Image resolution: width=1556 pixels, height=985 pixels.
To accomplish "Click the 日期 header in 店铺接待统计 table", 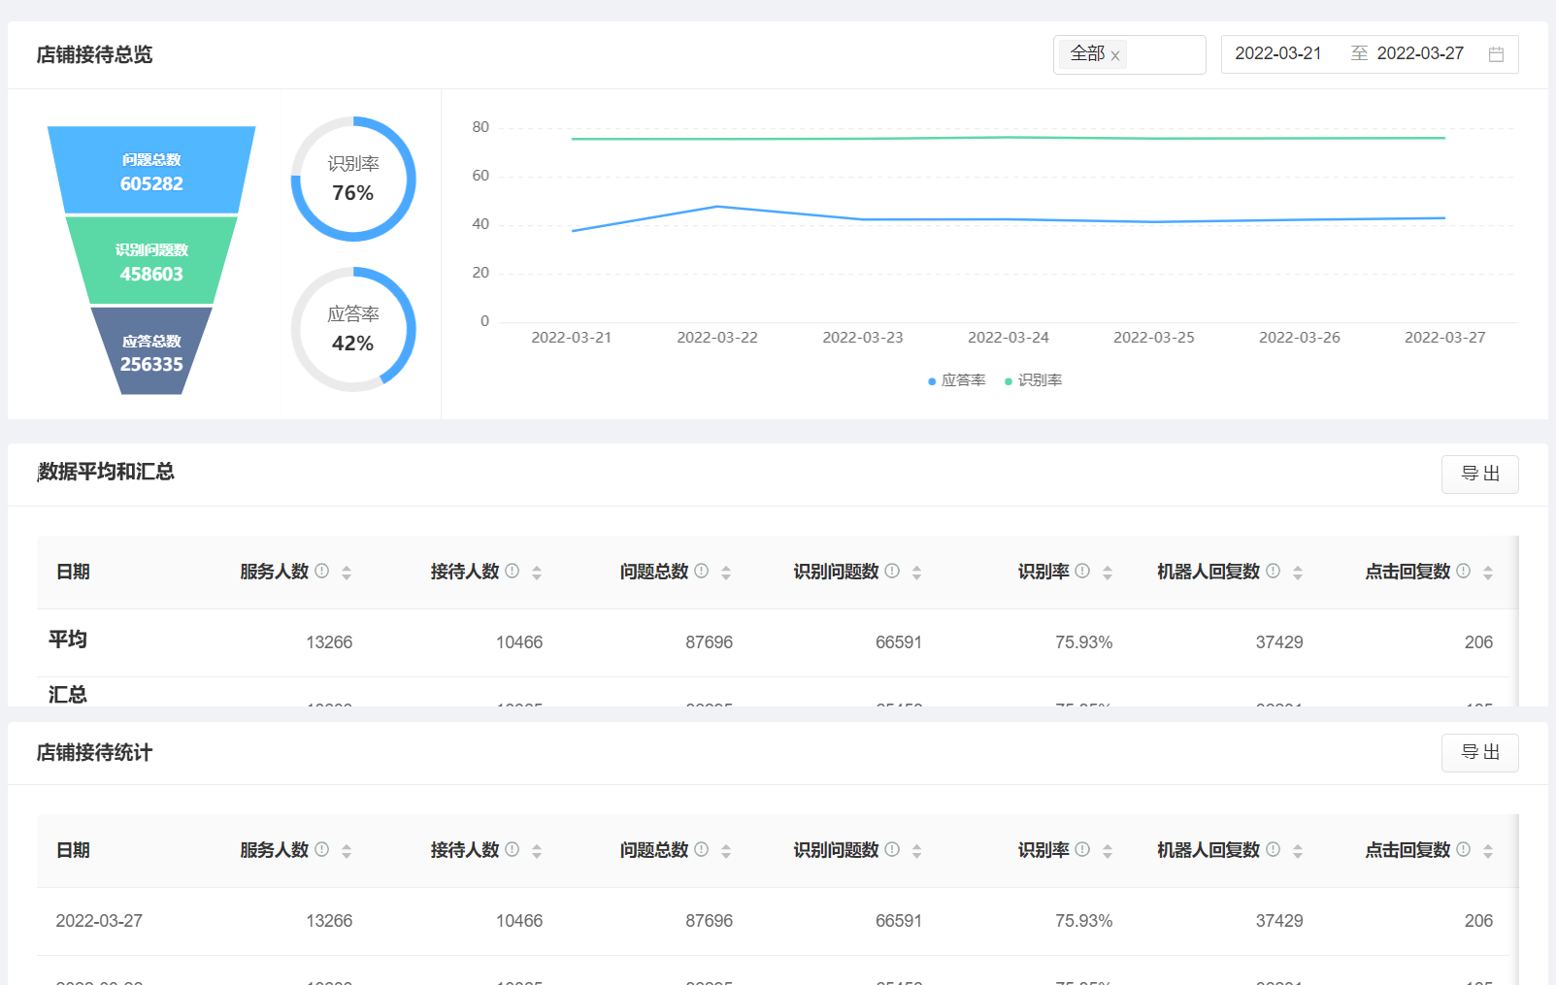I will point(73,850).
